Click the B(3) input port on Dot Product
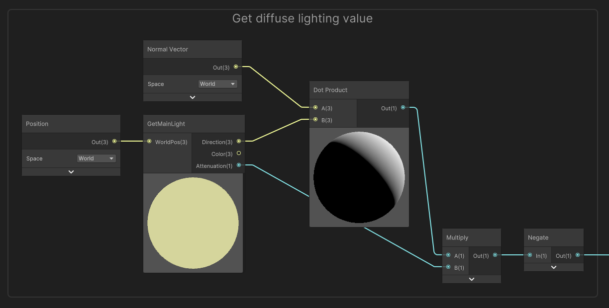 coord(315,120)
